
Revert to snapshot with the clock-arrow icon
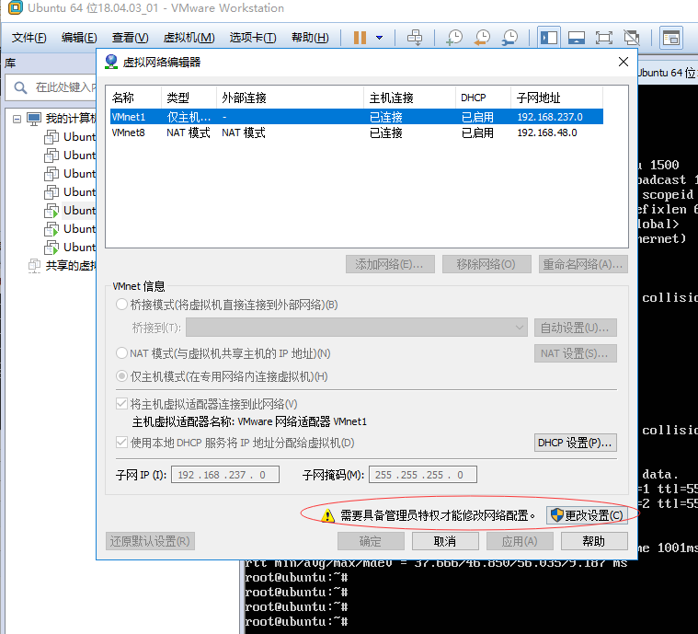pyautogui.click(x=482, y=38)
